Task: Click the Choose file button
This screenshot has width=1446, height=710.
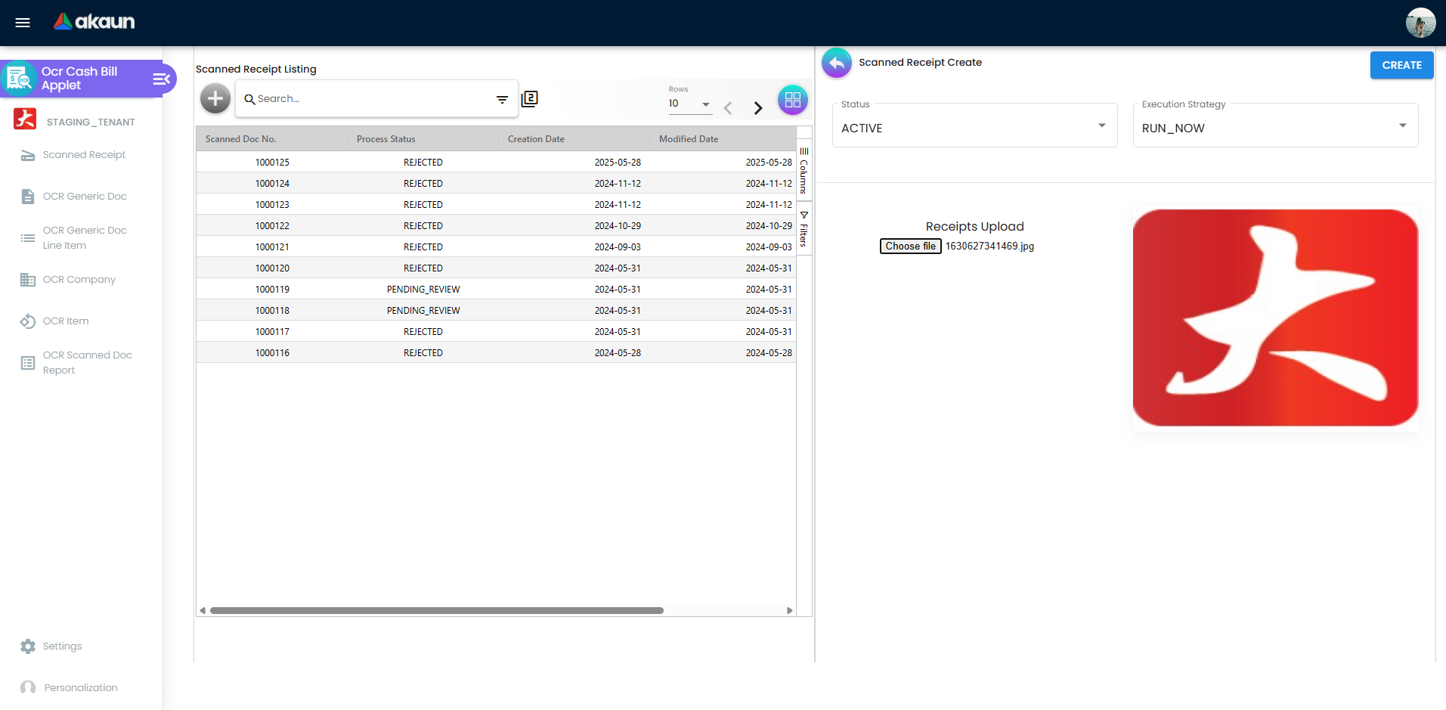Action: pos(910,246)
